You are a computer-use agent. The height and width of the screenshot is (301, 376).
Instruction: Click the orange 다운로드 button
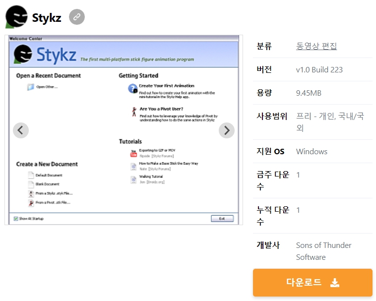coord(313,283)
